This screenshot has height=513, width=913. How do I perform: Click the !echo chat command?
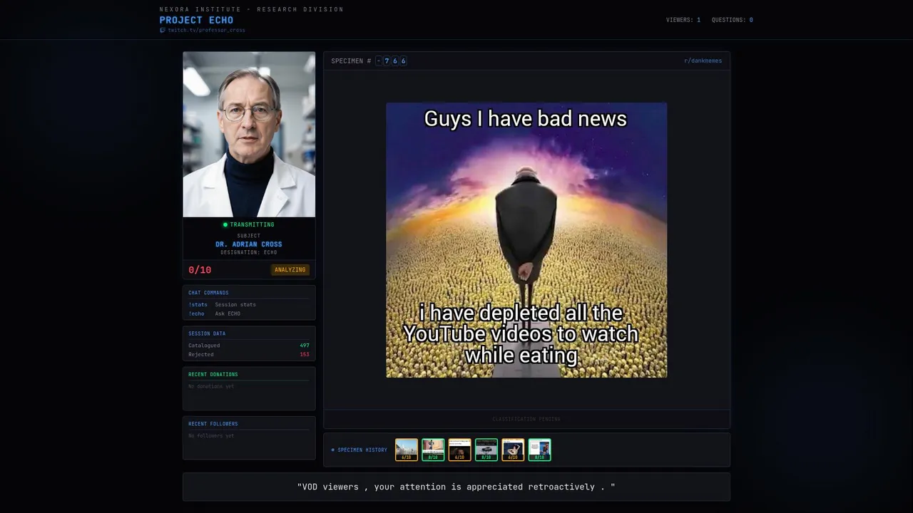pyautogui.click(x=196, y=313)
